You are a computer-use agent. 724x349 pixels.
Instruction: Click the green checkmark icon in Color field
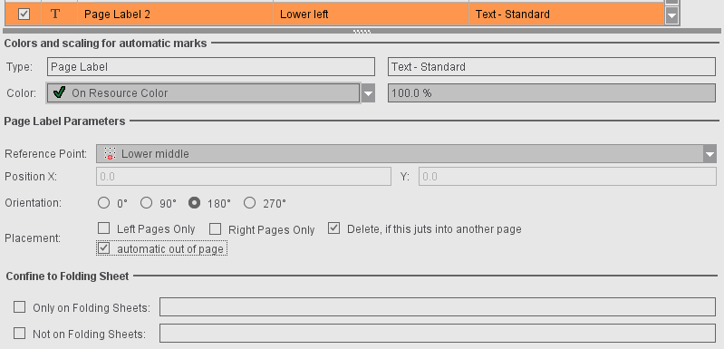(x=59, y=92)
